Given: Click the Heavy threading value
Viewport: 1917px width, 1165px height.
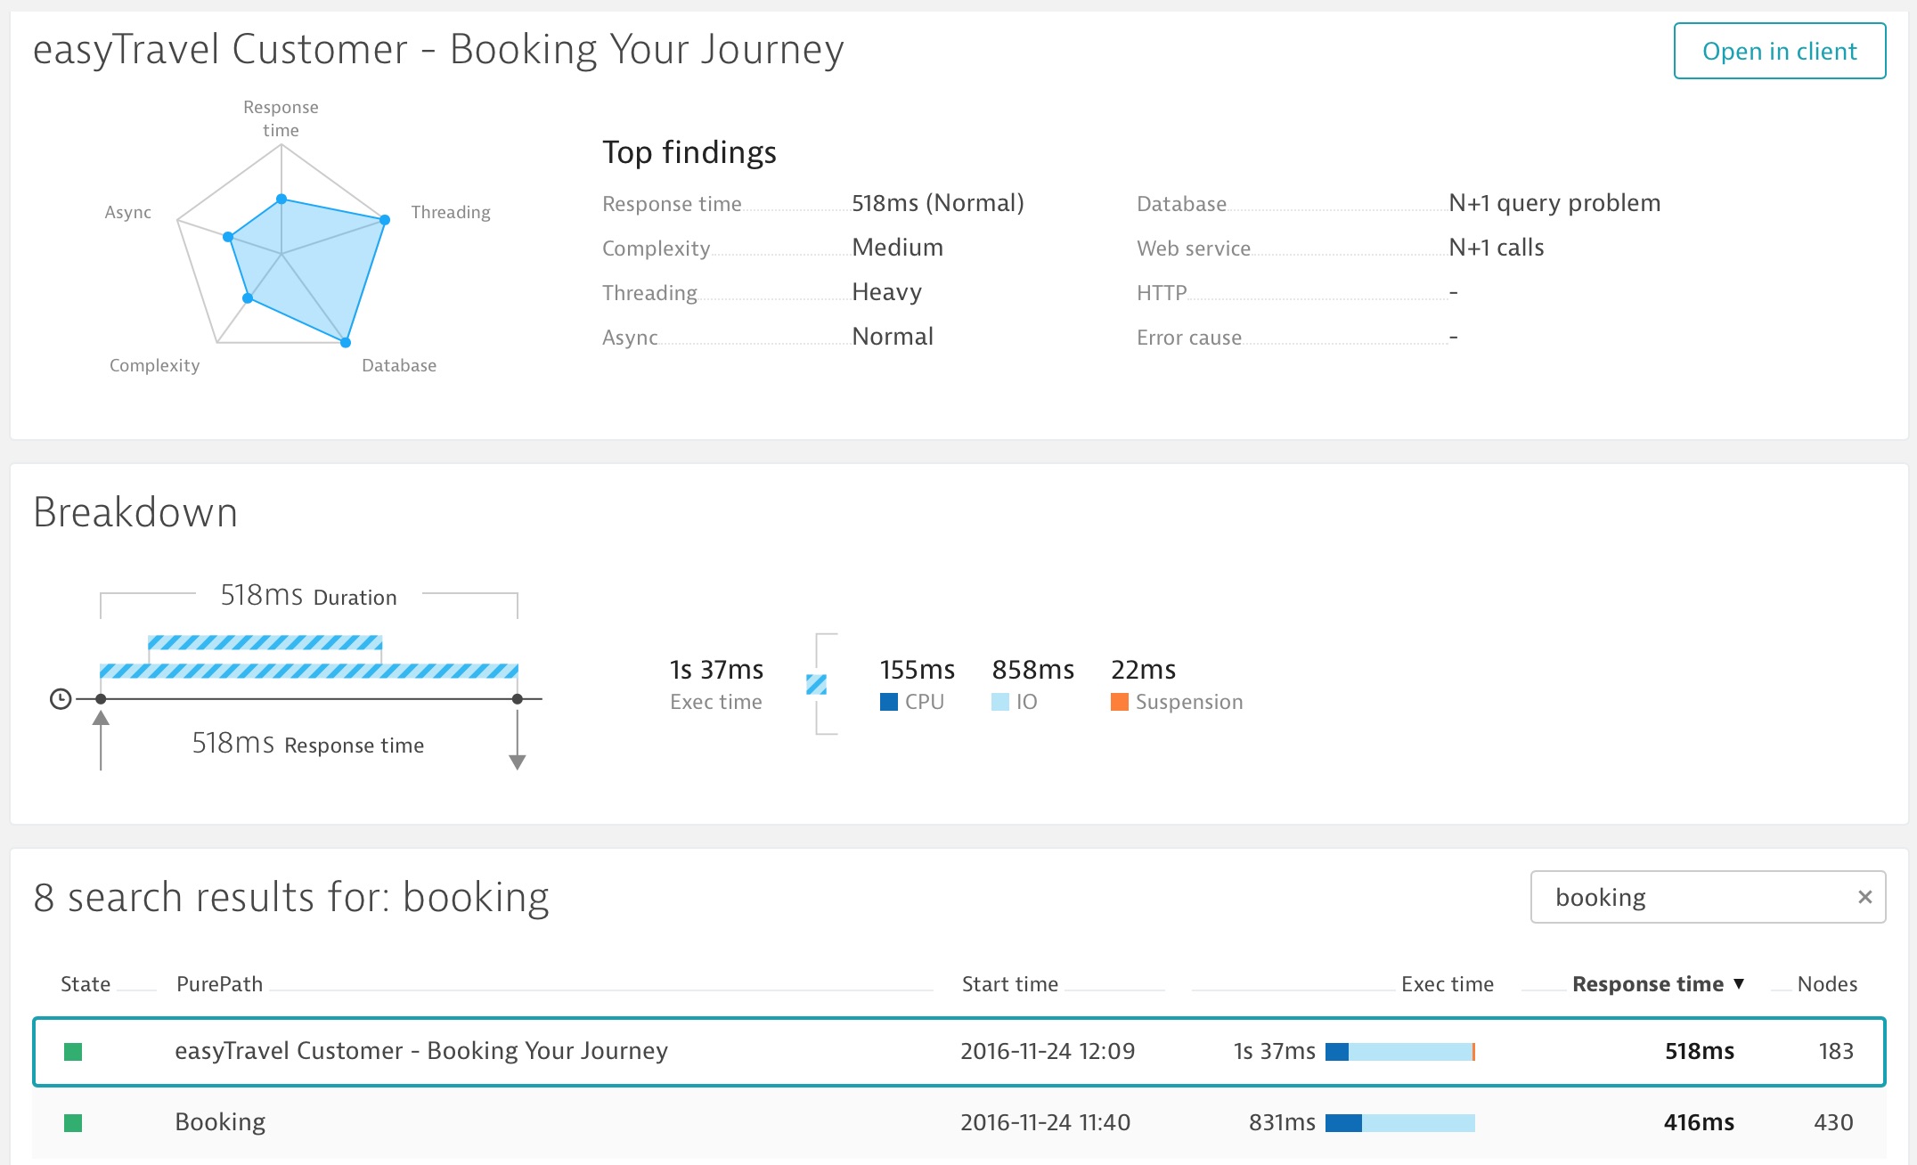Looking at the screenshot, I should [886, 292].
